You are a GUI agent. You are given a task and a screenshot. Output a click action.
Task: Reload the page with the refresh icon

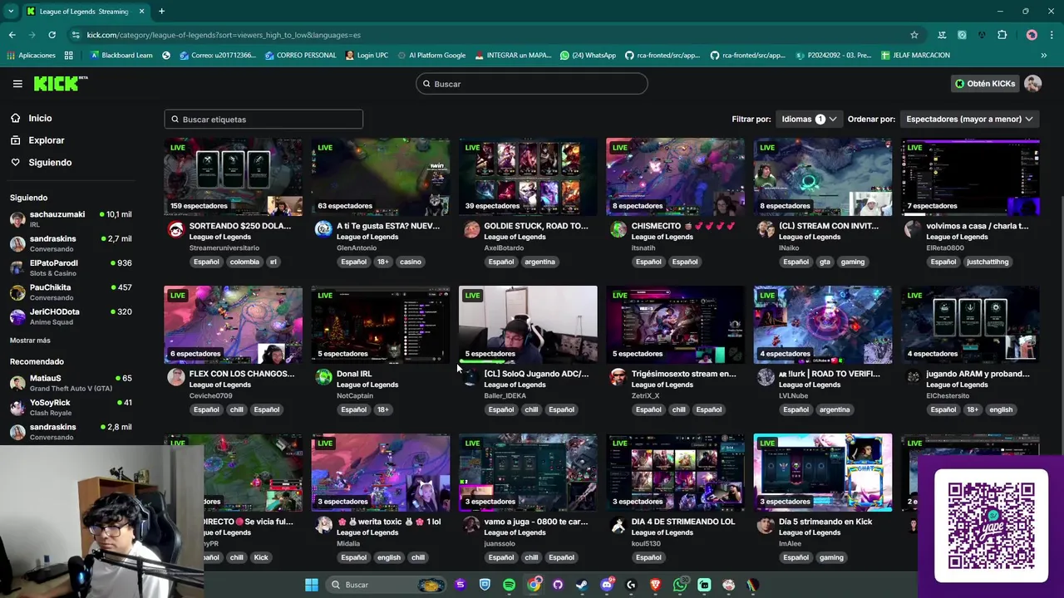[x=52, y=35]
